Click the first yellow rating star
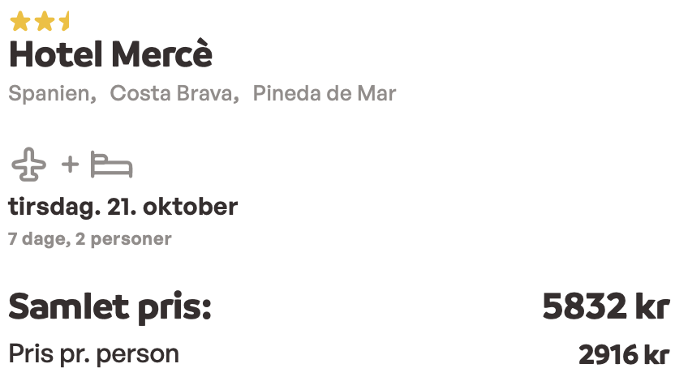This screenshot has height=381, width=688. 20,22
